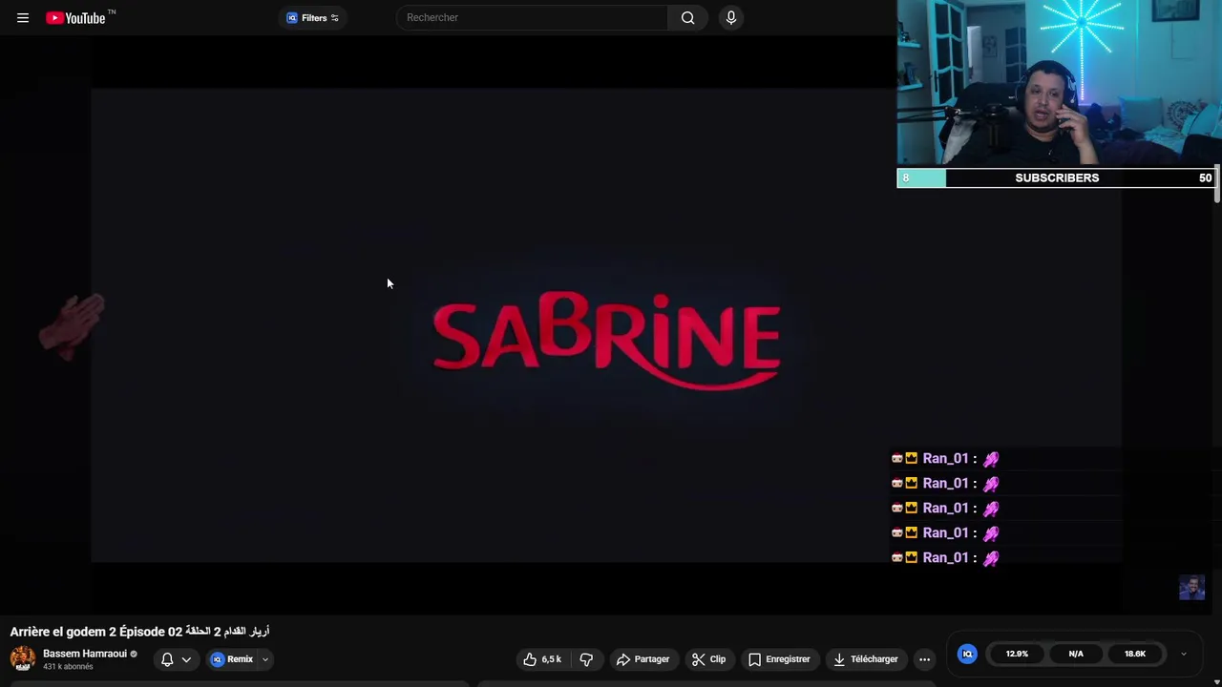Click the notification bell subscription button
Image resolution: width=1222 pixels, height=687 pixels.
pyautogui.click(x=167, y=659)
